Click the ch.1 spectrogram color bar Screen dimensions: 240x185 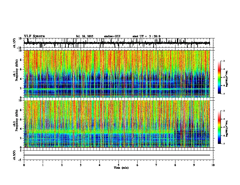tap(219, 77)
